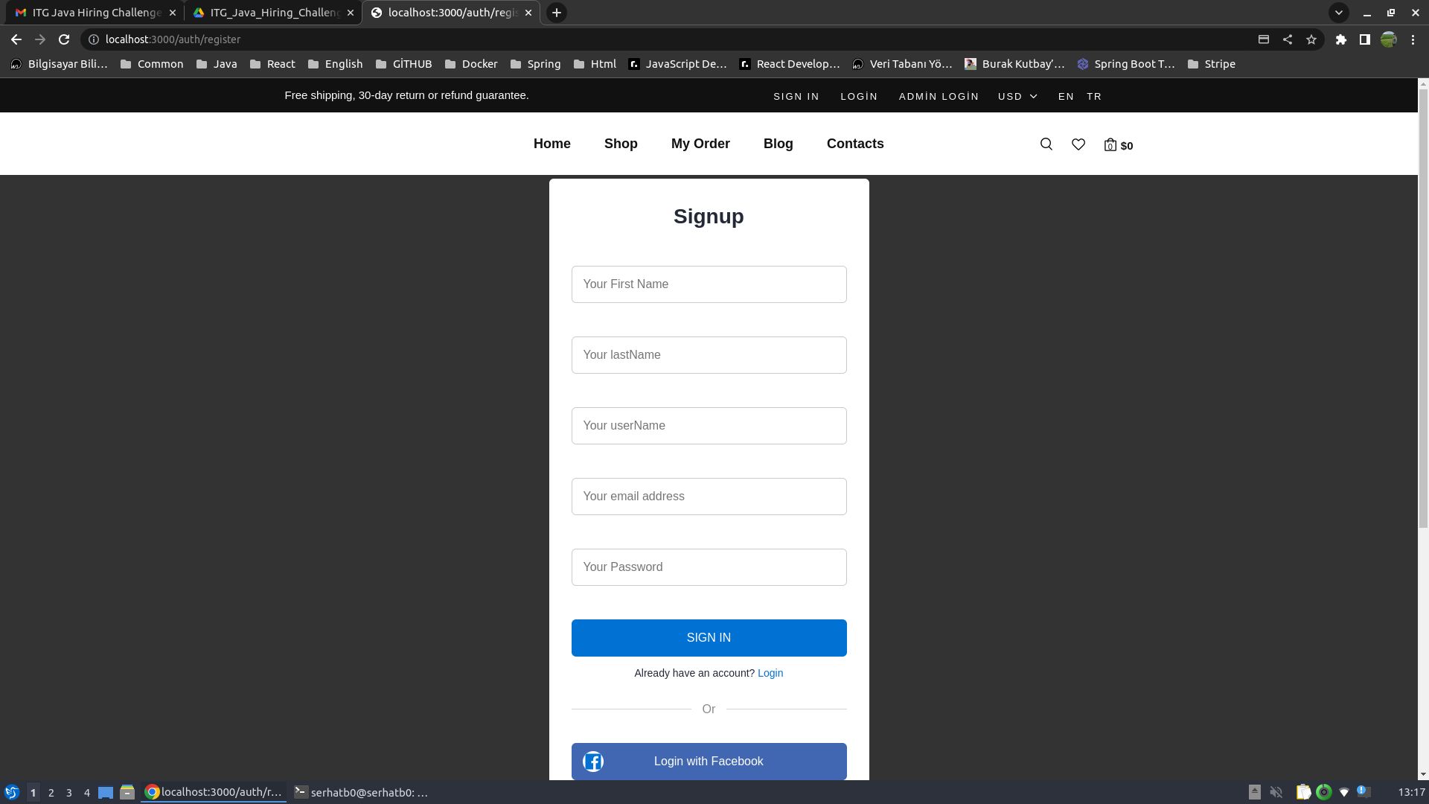Follow the Login link below form
This screenshot has width=1429, height=804.
point(770,673)
